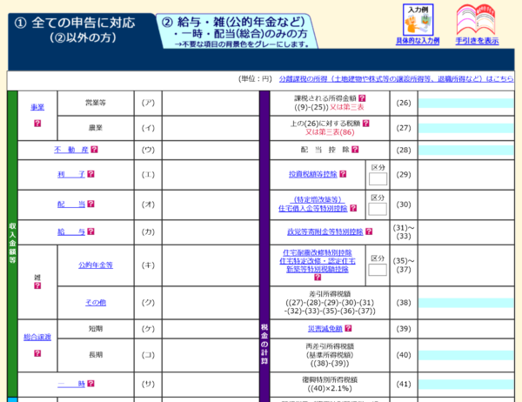The height and width of the screenshot is (402, 522).
Task: Open the 手引きを表示 link
Action: tap(477, 41)
